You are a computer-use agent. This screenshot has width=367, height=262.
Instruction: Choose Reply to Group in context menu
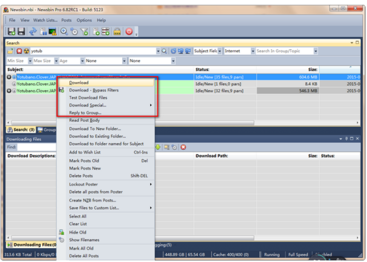(106, 113)
